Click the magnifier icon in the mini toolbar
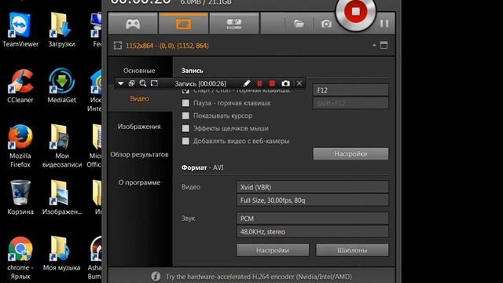 coord(143,83)
